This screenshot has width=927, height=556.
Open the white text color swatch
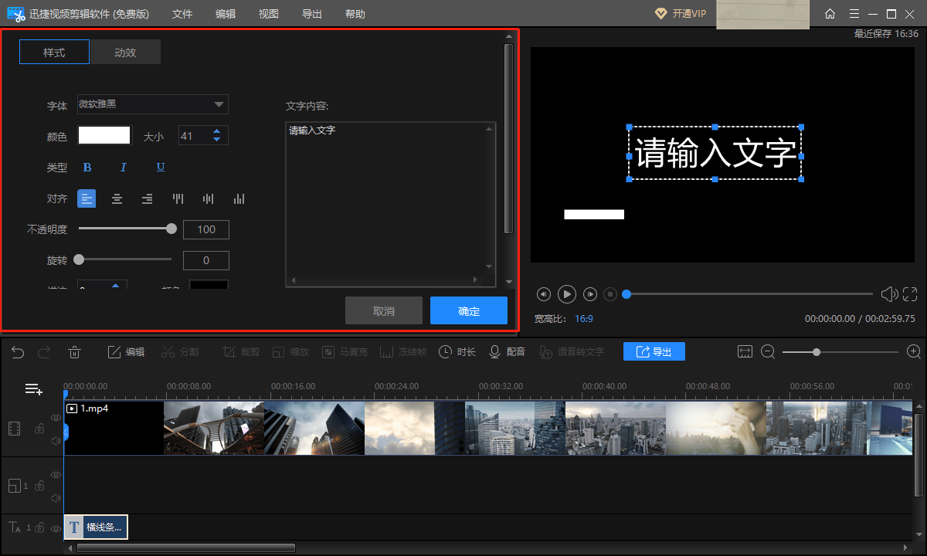pos(104,135)
